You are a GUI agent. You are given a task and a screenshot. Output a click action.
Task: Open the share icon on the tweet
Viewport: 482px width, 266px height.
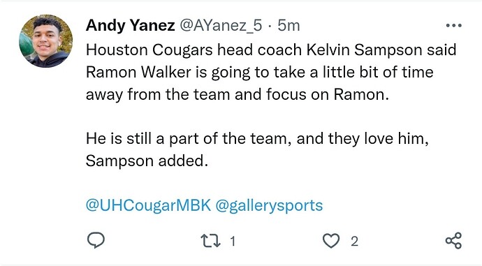coord(454,240)
